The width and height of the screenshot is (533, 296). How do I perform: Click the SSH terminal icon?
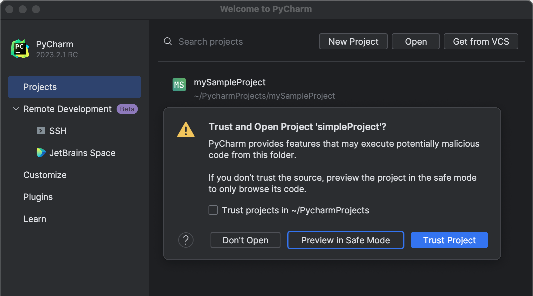coord(41,131)
